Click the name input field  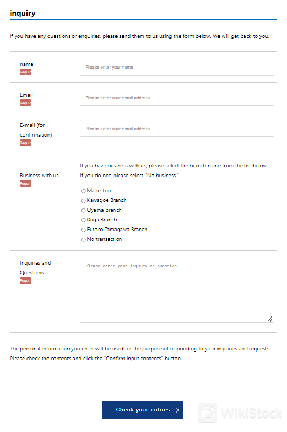click(x=176, y=67)
